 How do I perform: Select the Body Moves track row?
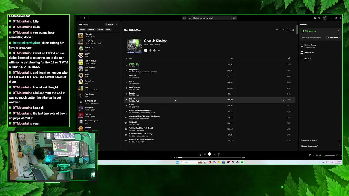click(209, 71)
